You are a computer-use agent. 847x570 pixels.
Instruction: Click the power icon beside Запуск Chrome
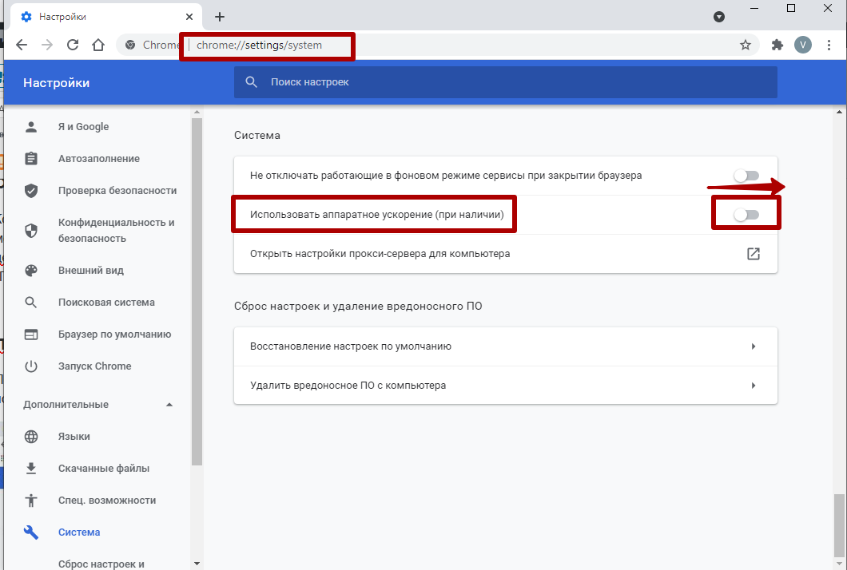click(x=31, y=366)
